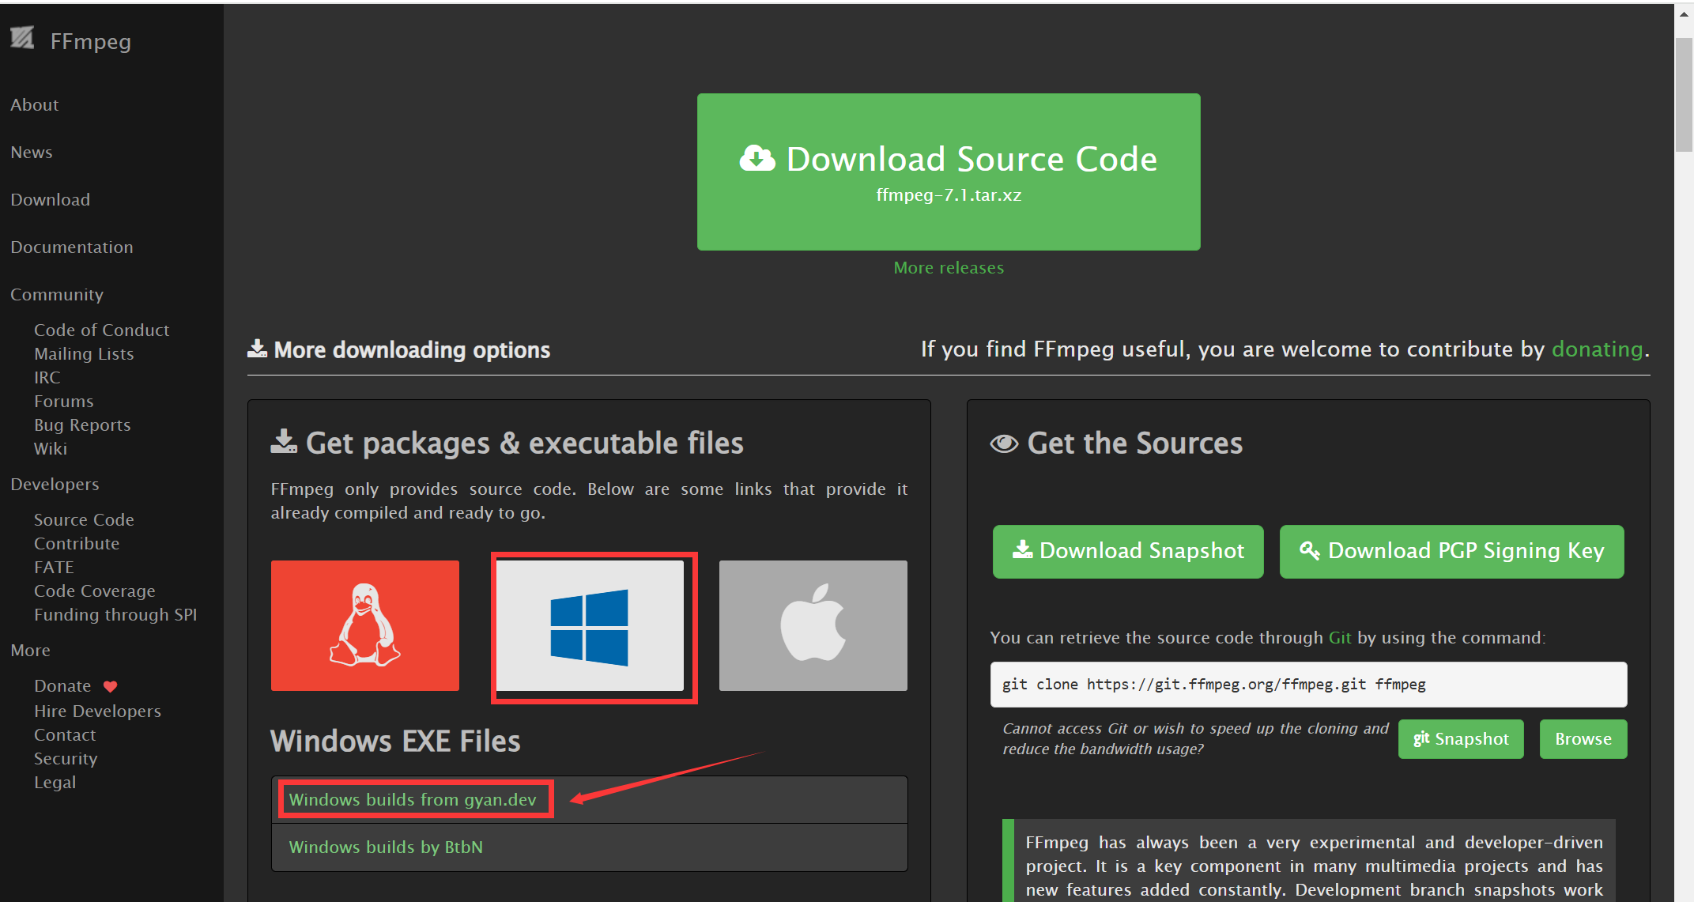Open Code Coverage link
This screenshot has width=1694, height=902.
pos(95,591)
